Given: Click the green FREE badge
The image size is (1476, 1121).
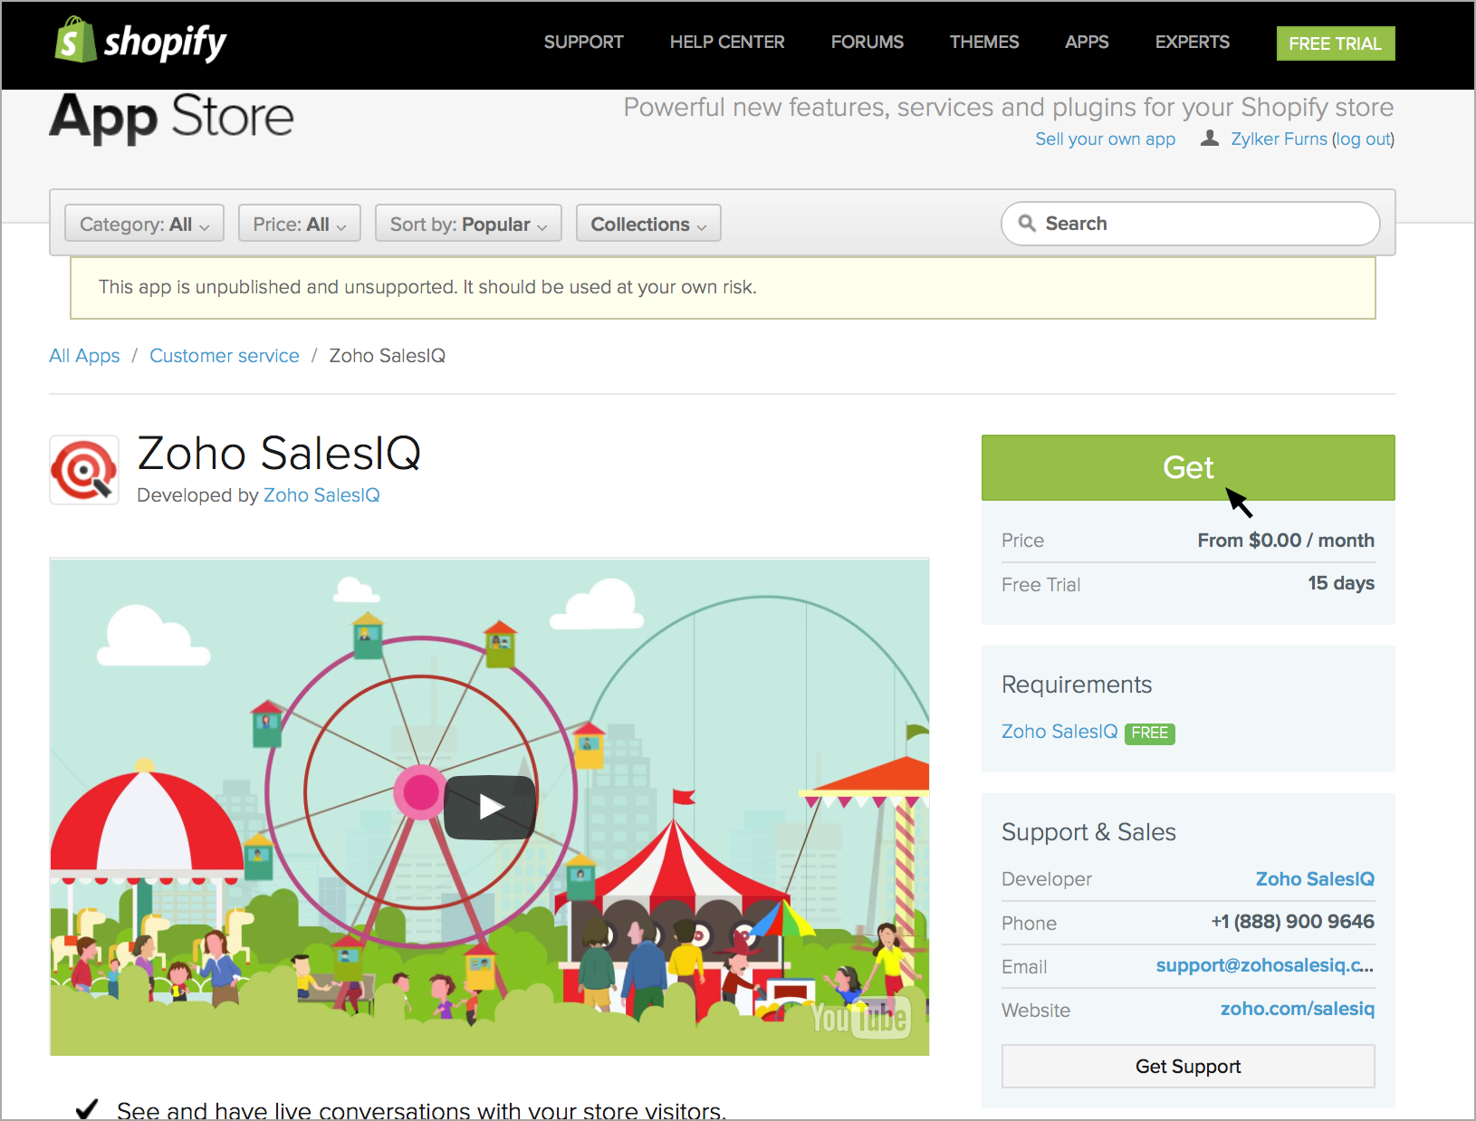Looking at the screenshot, I should 1150,733.
